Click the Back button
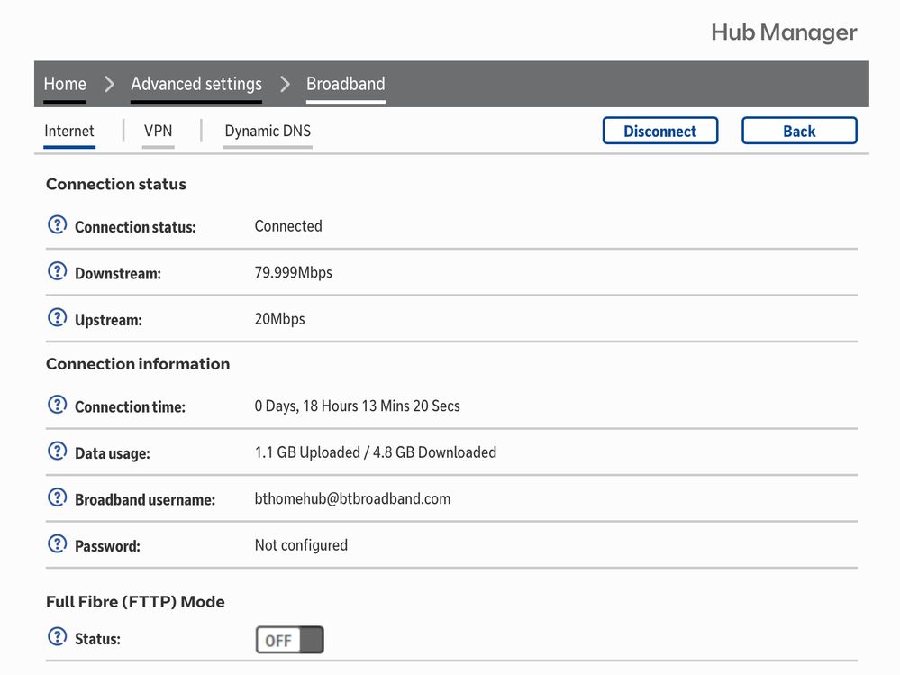This screenshot has width=900, height=675. tap(798, 131)
